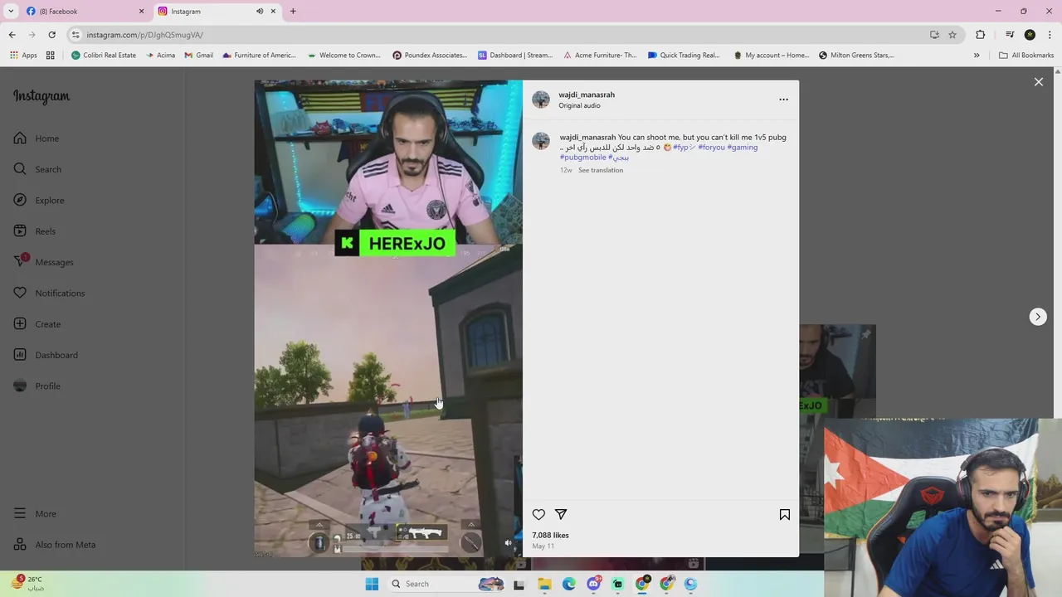Screen dimensions: 1062x597
Task: Open the #foryou hashtag
Action: tap(711, 148)
